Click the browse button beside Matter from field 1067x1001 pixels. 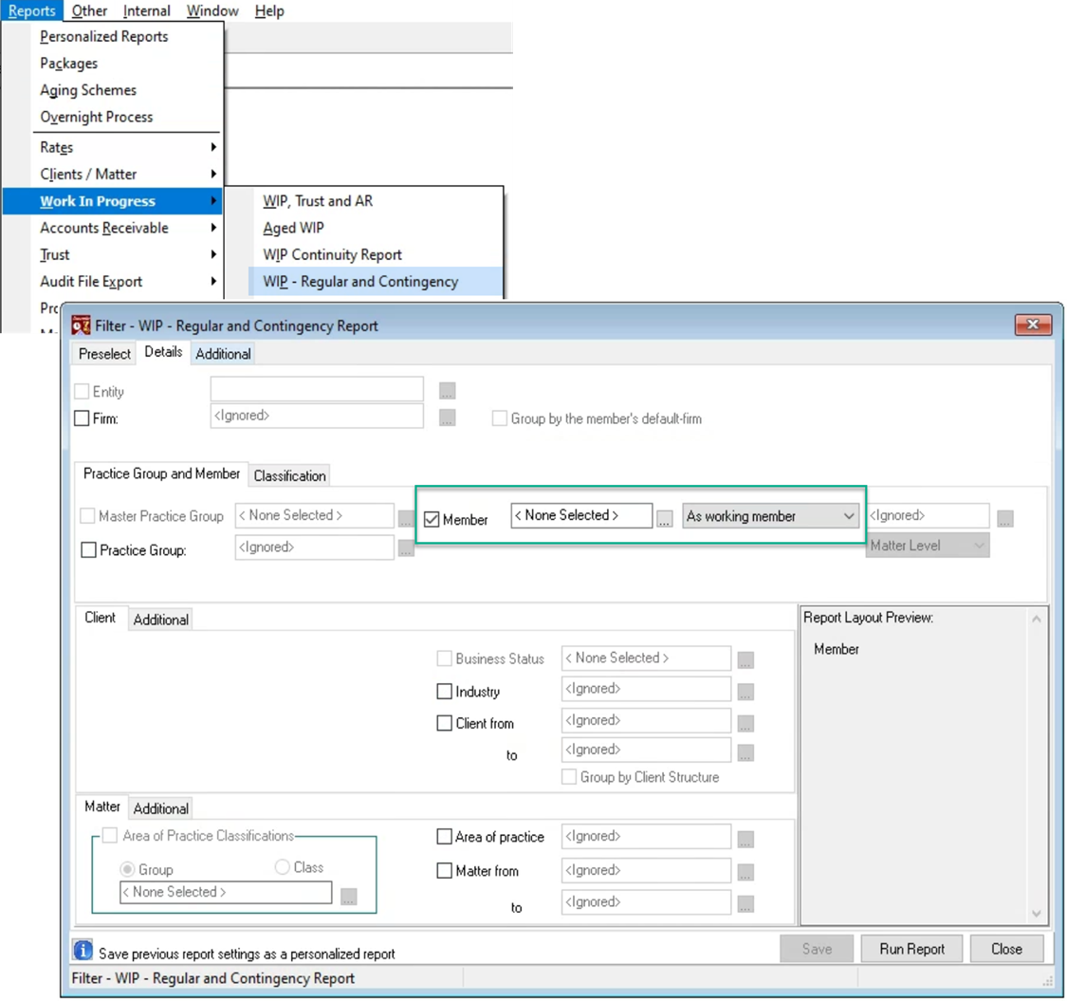pyautogui.click(x=745, y=872)
